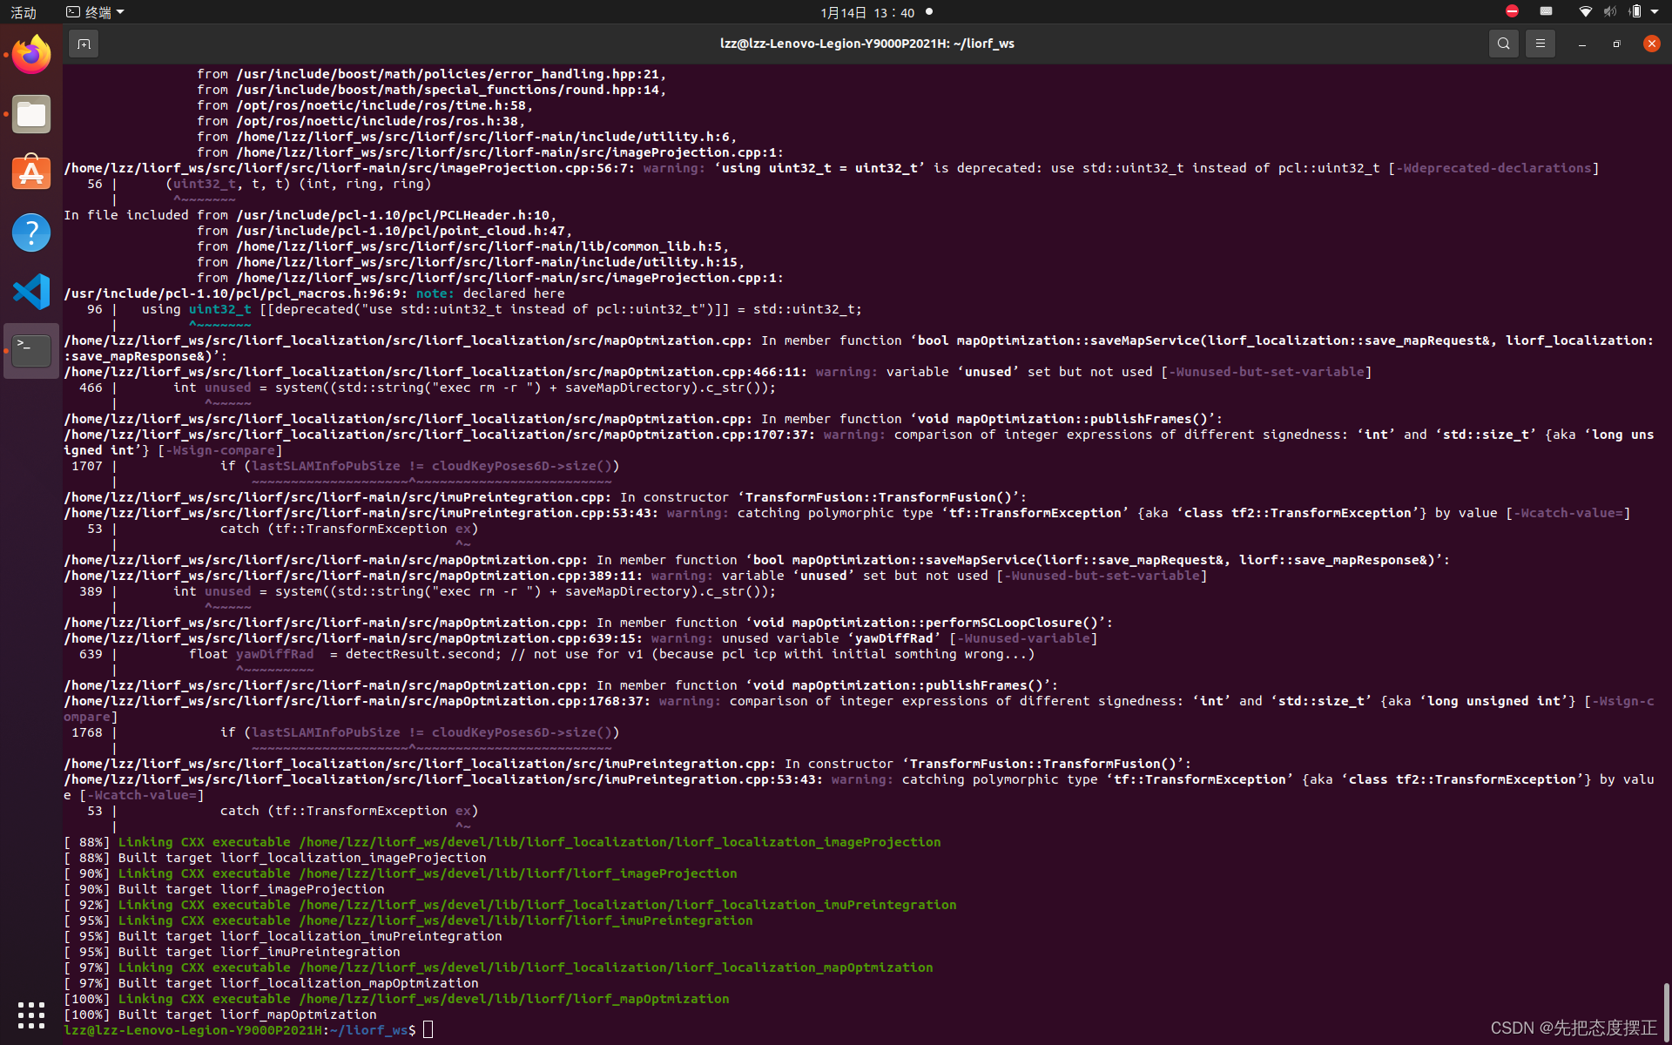Open the terminal hamburger menu
The height and width of the screenshot is (1045, 1672).
1540,44
